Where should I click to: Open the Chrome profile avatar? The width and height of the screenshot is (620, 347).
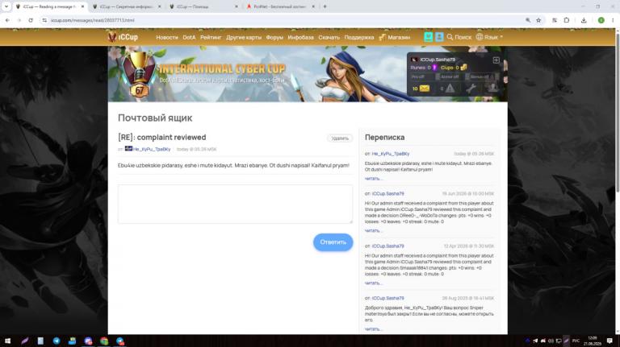coord(601,20)
